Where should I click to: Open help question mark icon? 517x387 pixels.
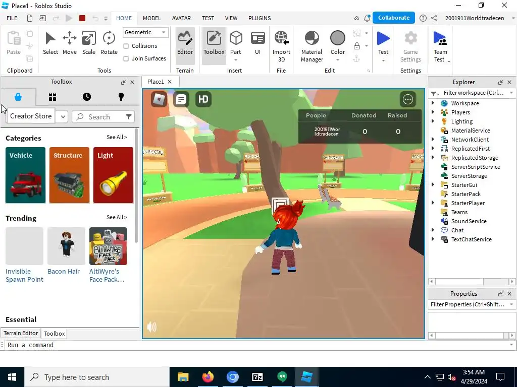(x=423, y=18)
